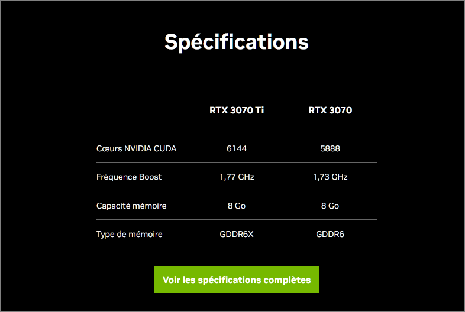Click the "Voir les spécifications complètes" button
This screenshot has width=465, height=312.
(236, 279)
